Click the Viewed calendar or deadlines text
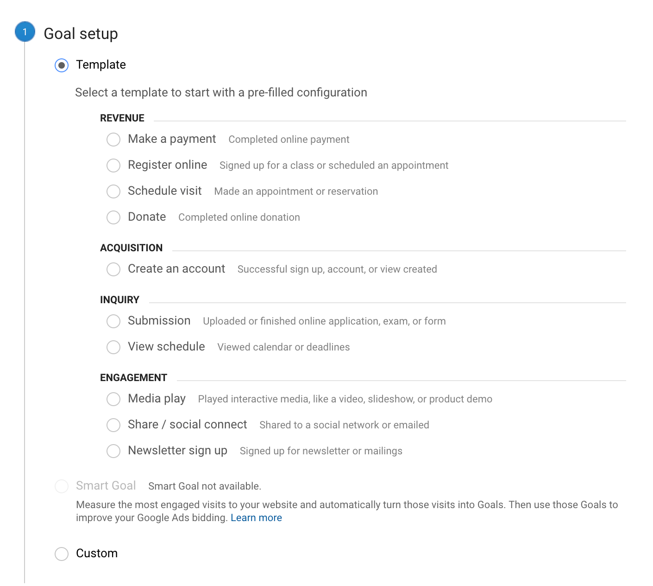653x586 pixels. 283,347
